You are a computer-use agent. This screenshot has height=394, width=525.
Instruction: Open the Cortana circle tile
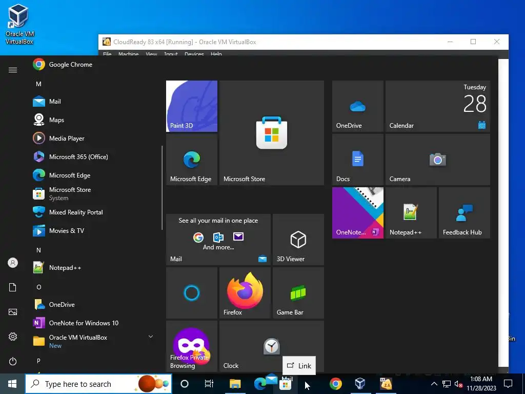192,293
